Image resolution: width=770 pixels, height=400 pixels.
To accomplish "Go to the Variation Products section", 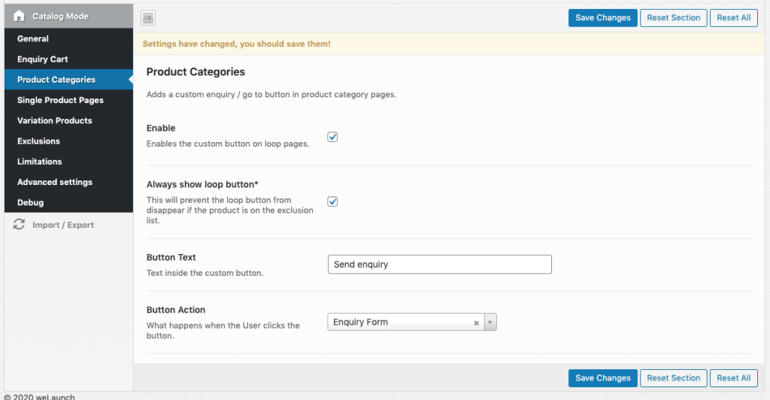I will 55,120.
